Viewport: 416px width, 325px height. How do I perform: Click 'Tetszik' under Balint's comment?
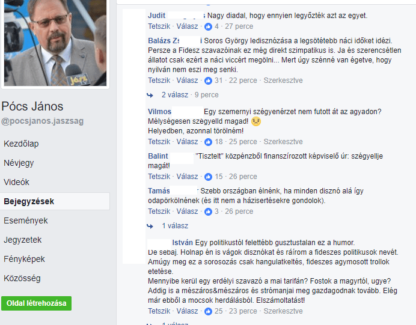point(159,177)
